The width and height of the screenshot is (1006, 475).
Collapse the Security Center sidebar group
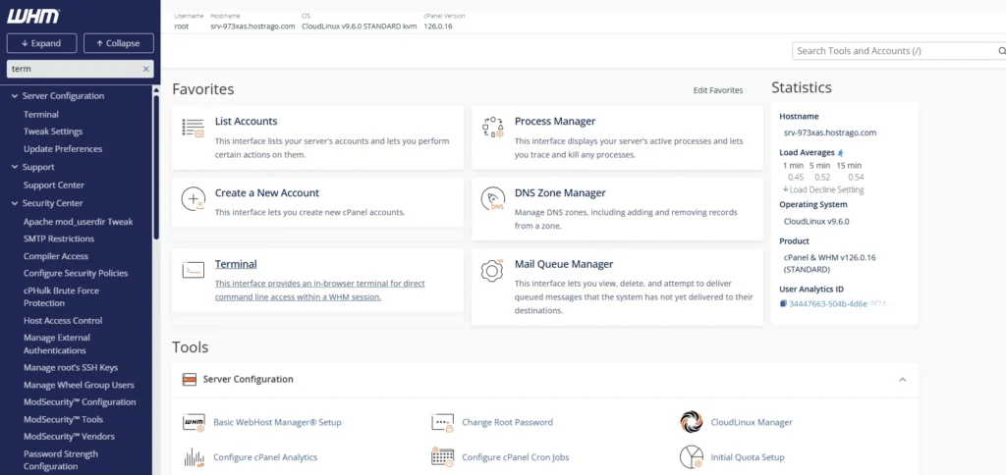(x=14, y=203)
